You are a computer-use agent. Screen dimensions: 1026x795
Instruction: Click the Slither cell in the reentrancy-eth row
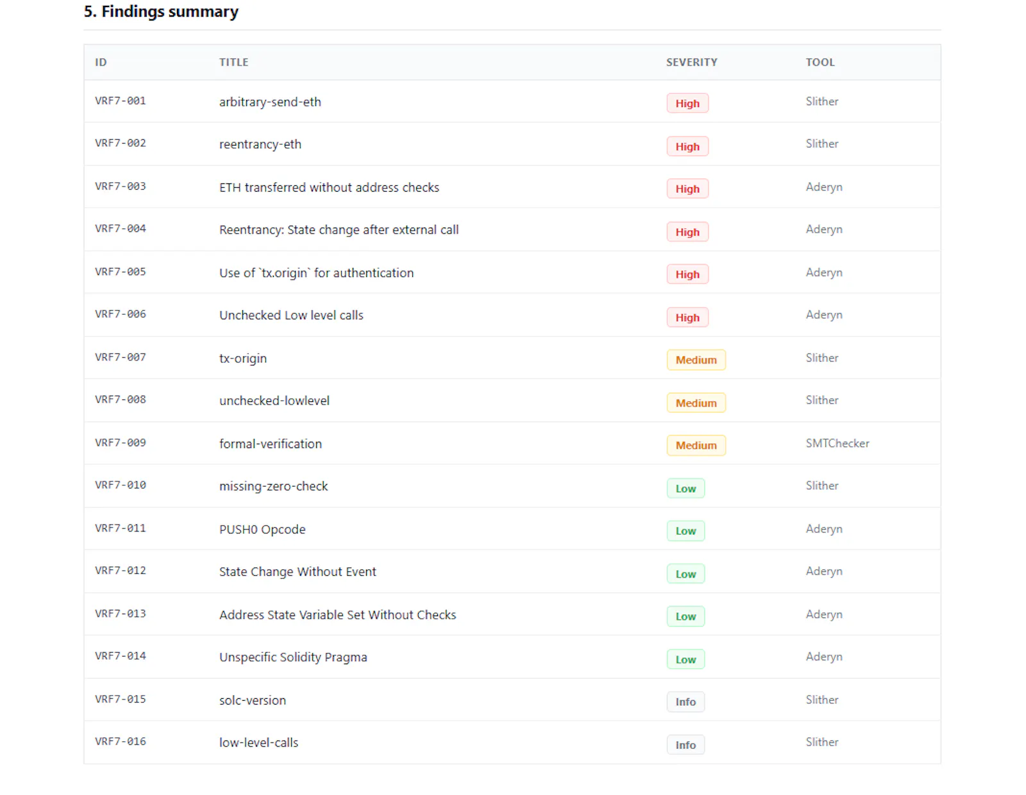tap(822, 144)
